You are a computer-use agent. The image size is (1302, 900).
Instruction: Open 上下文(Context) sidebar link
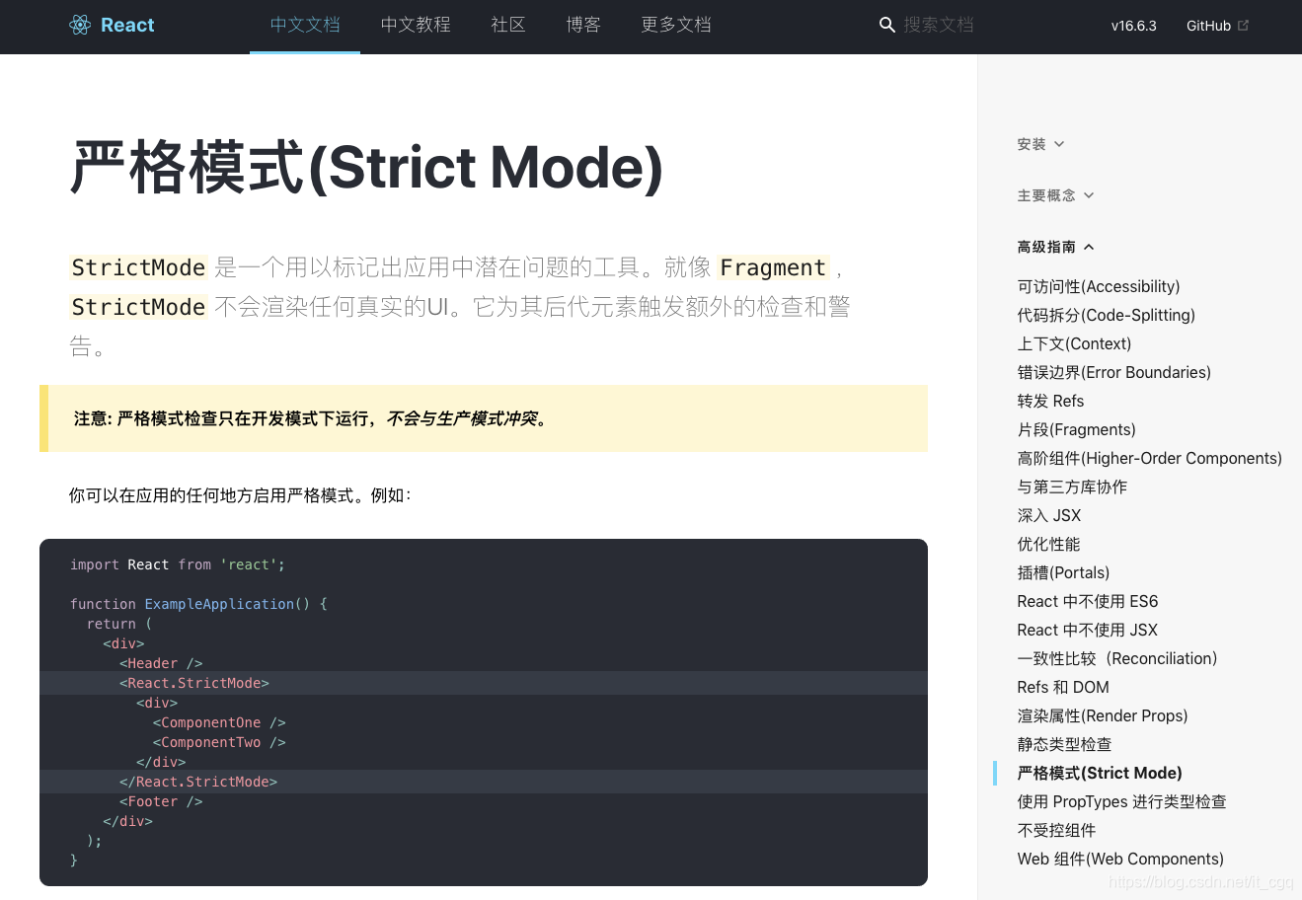1074,343
